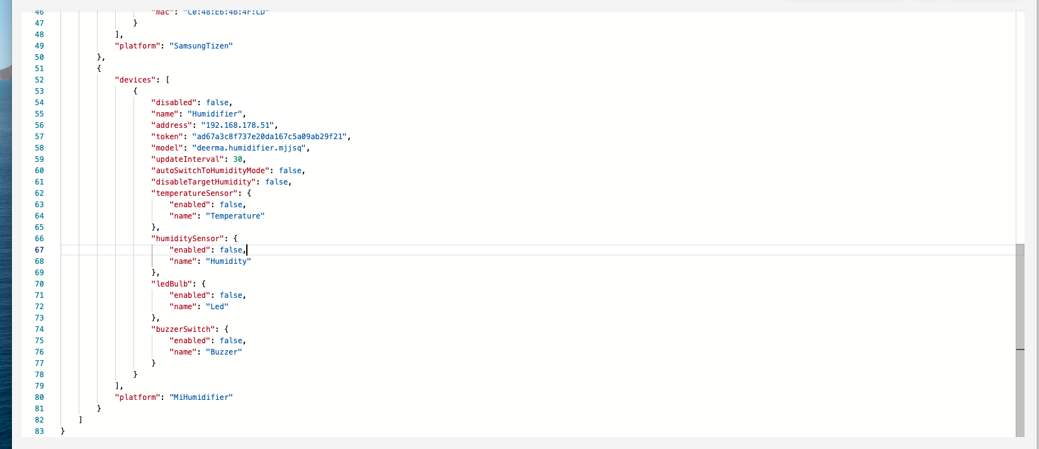This screenshot has width=1039, height=449.
Task: Click line number 52 in the gutter
Action: [39, 80]
